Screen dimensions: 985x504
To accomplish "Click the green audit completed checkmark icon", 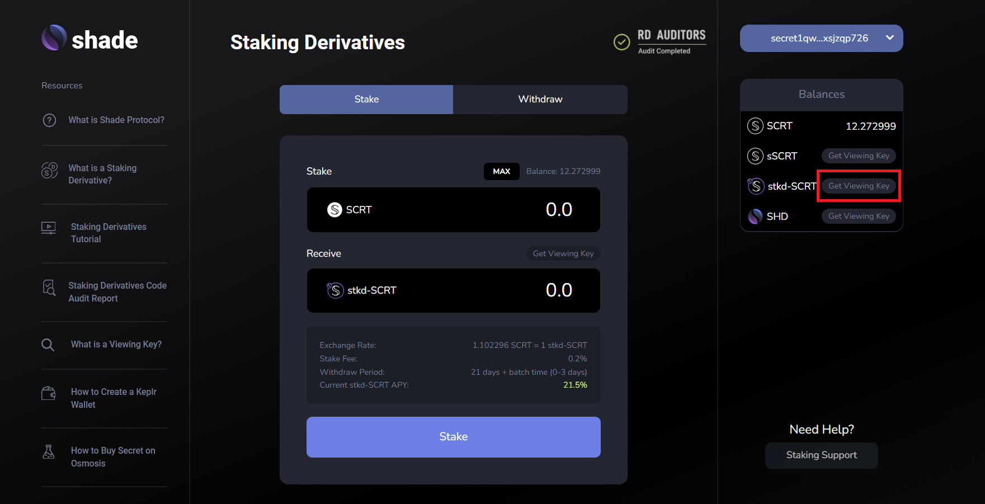I will coord(621,42).
